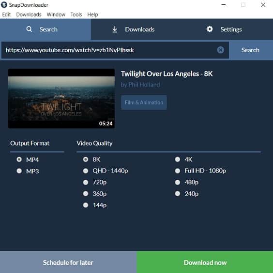
Task: Click the Search button beside URL field
Action: pos(251,50)
